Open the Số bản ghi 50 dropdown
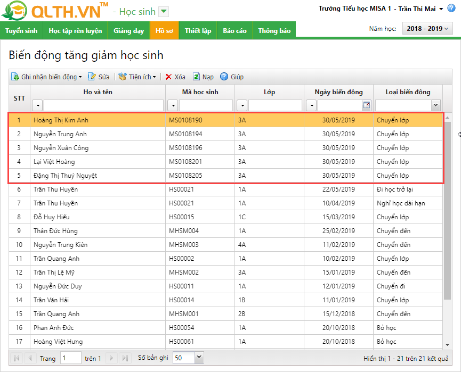The width and height of the screenshot is (461, 372). [x=199, y=357]
